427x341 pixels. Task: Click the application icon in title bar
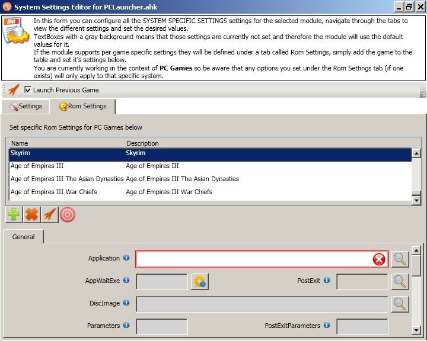pyautogui.click(x=7, y=7)
